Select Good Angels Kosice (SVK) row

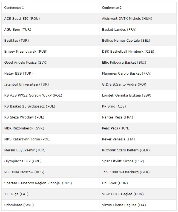point(26,62)
